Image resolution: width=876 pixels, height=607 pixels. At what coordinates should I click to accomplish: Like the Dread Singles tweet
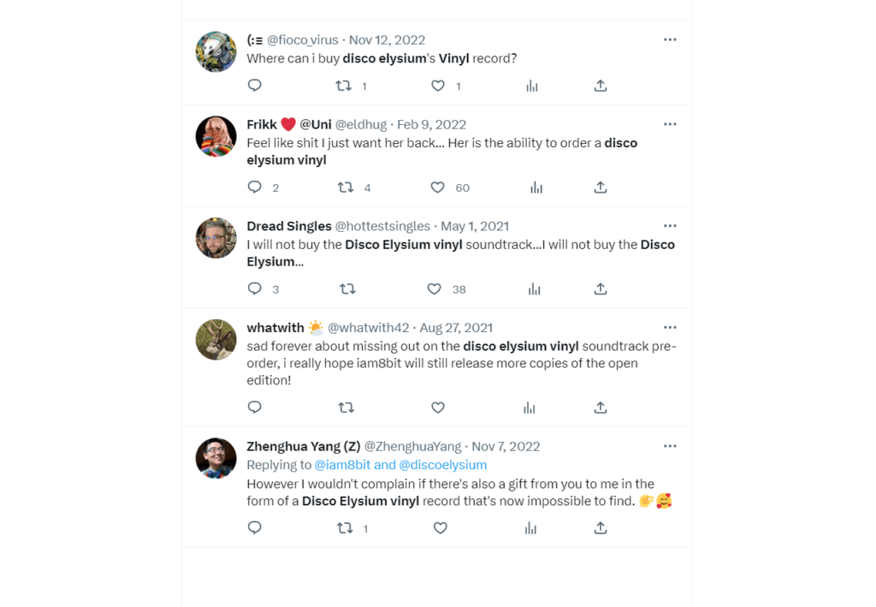click(x=435, y=289)
